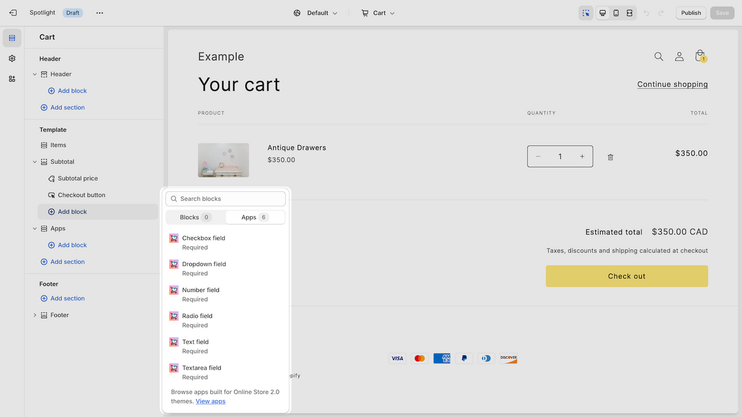This screenshot has width=742, height=417.
Task: Select the Dropdown field app block
Action: click(225, 268)
